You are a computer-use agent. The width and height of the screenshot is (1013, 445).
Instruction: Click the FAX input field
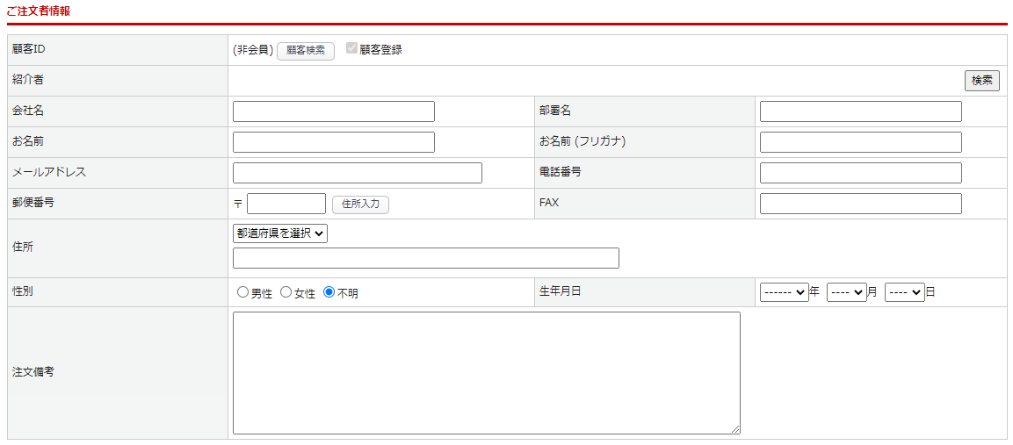tap(860, 204)
